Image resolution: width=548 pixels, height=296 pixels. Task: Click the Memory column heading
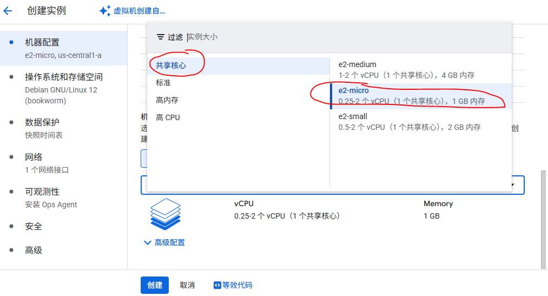[x=438, y=204]
